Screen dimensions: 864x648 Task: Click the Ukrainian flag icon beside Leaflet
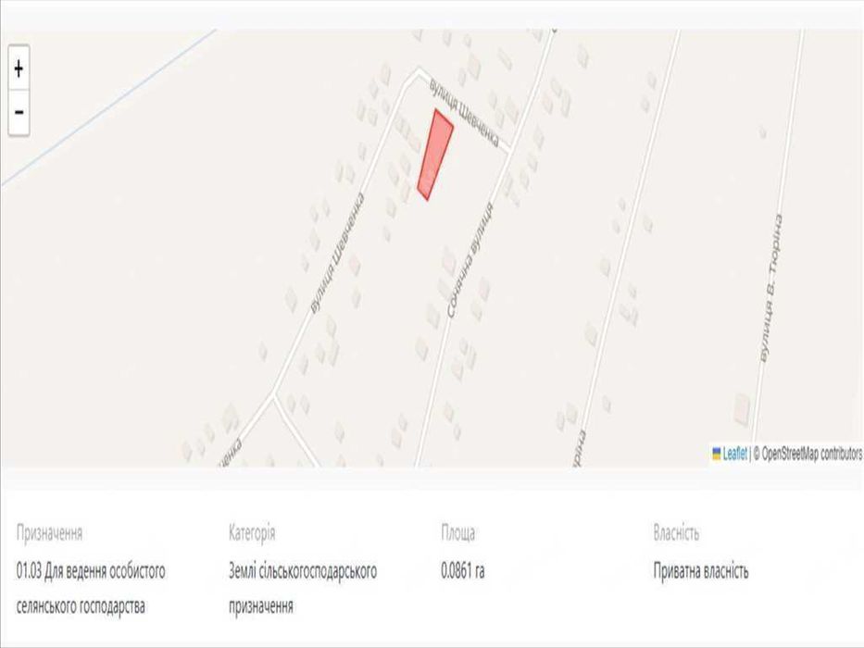(x=717, y=454)
